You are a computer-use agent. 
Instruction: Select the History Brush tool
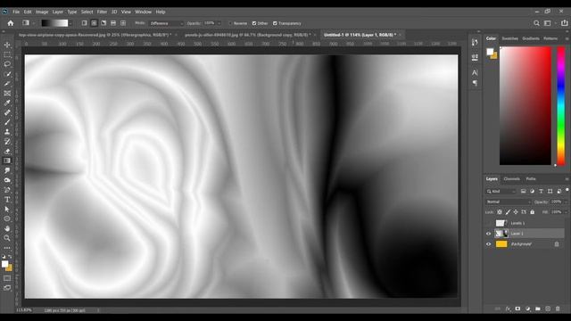pyautogui.click(x=7, y=142)
